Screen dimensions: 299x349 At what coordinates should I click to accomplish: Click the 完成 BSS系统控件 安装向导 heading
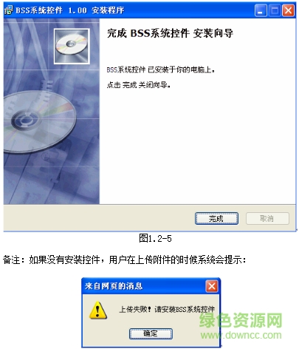(170, 33)
